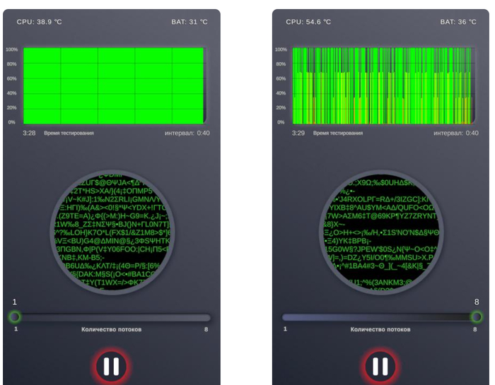Viewport: 495px width, 385px height.
Task: Click the 3:28 test time counter
Action: click(29, 133)
